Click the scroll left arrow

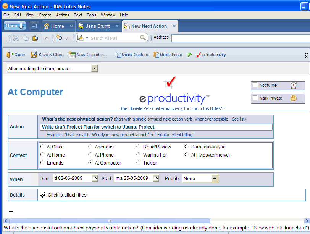(6, 221)
